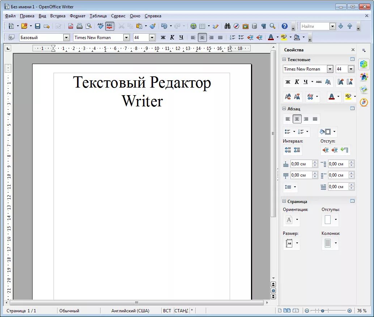The height and width of the screenshot is (317, 374).
Task: Open Page Preview icon
Action: point(89,26)
